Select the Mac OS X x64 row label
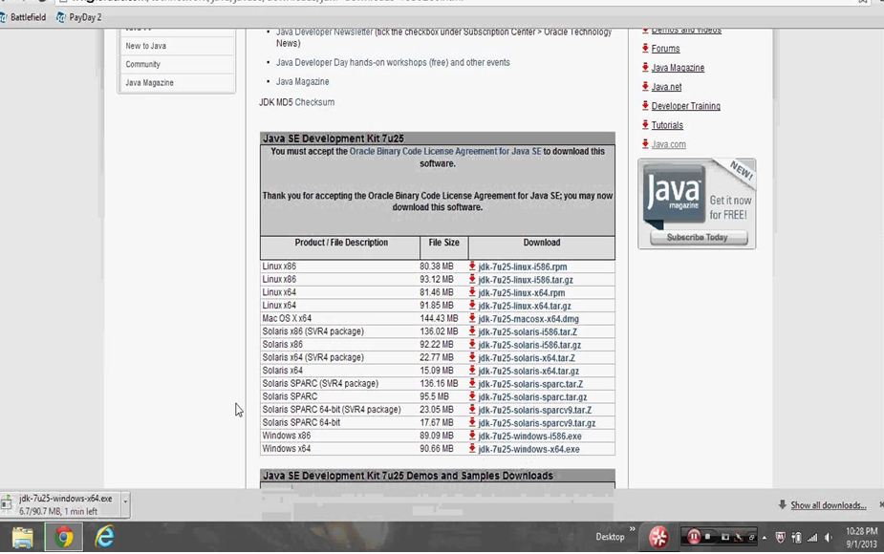Image resolution: width=884 pixels, height=554 pixels. (287, 318)
